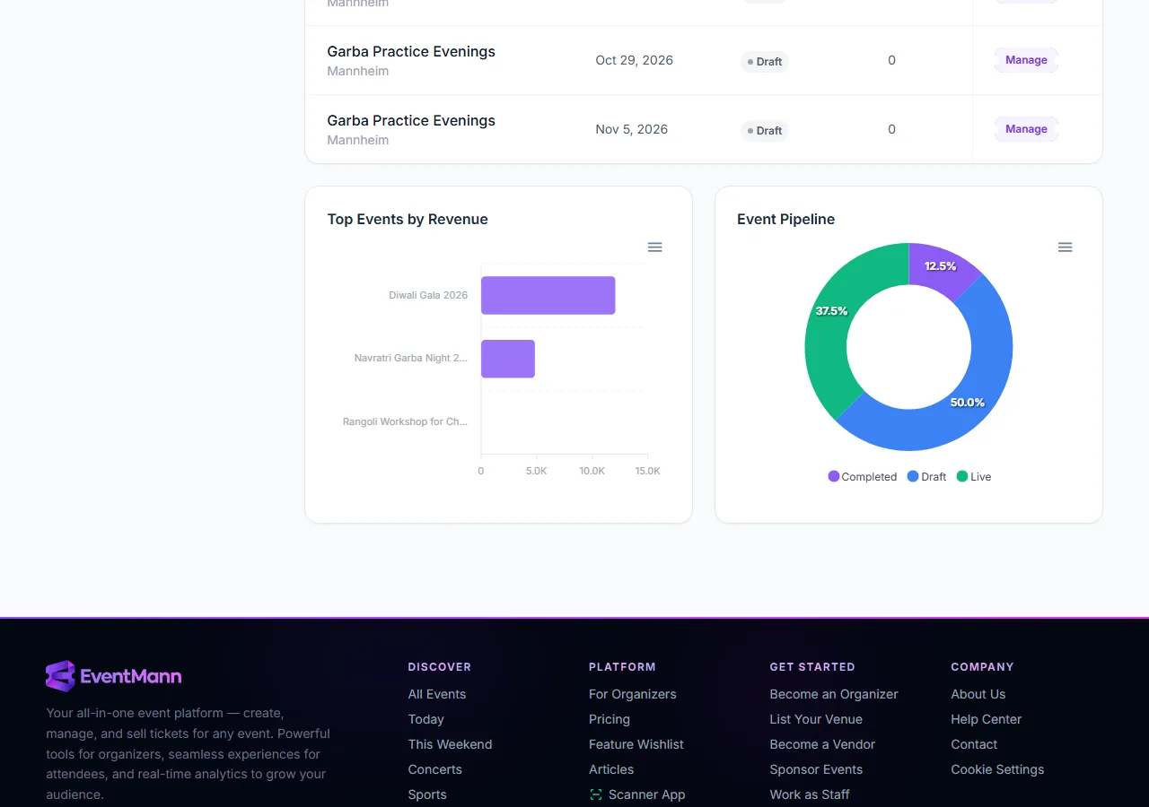Open the Articles link
Screen dimensions: 1149x807
(611, 769)
